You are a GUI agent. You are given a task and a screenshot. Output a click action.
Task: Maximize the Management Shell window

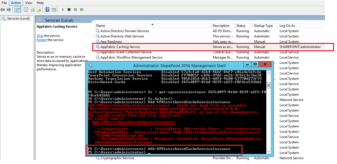255,64
